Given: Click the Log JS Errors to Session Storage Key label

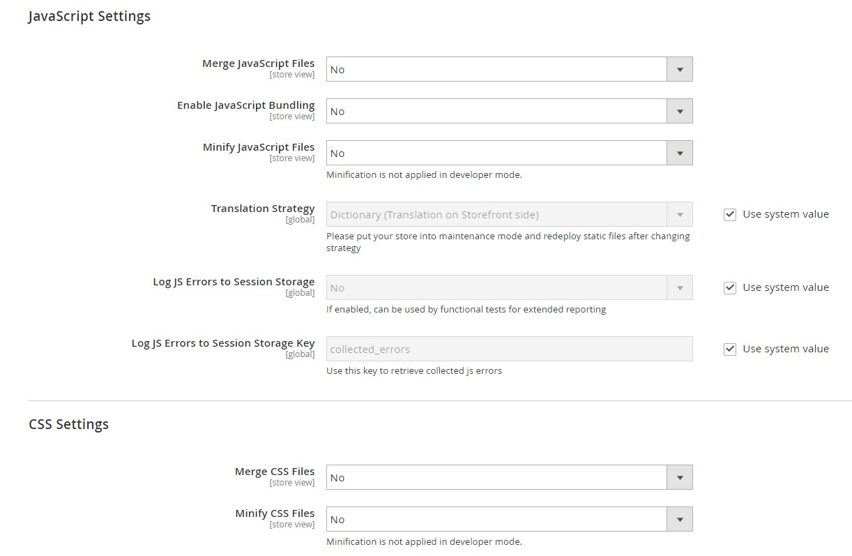Looking at the screenshot, I should (223, 343).
